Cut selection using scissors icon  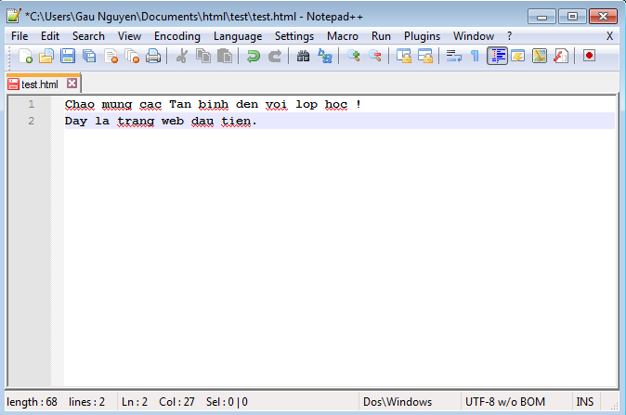coord(182,56)
